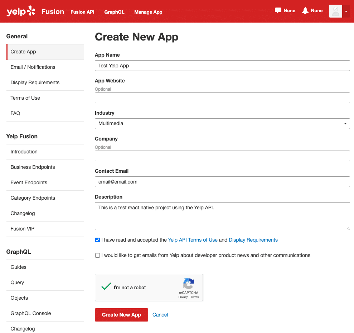Follow the Display Requirements link
The width and height of the screenshot is (354, 333).
click(x=253, y=240)
